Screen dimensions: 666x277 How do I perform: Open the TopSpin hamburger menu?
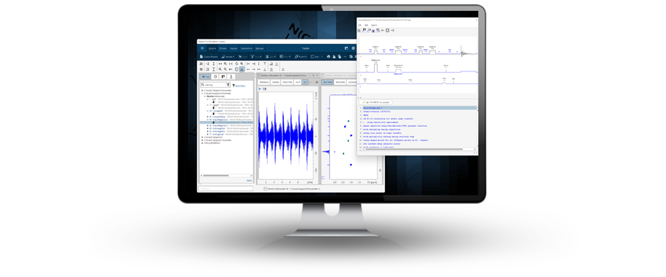click(x=202, y=49)
